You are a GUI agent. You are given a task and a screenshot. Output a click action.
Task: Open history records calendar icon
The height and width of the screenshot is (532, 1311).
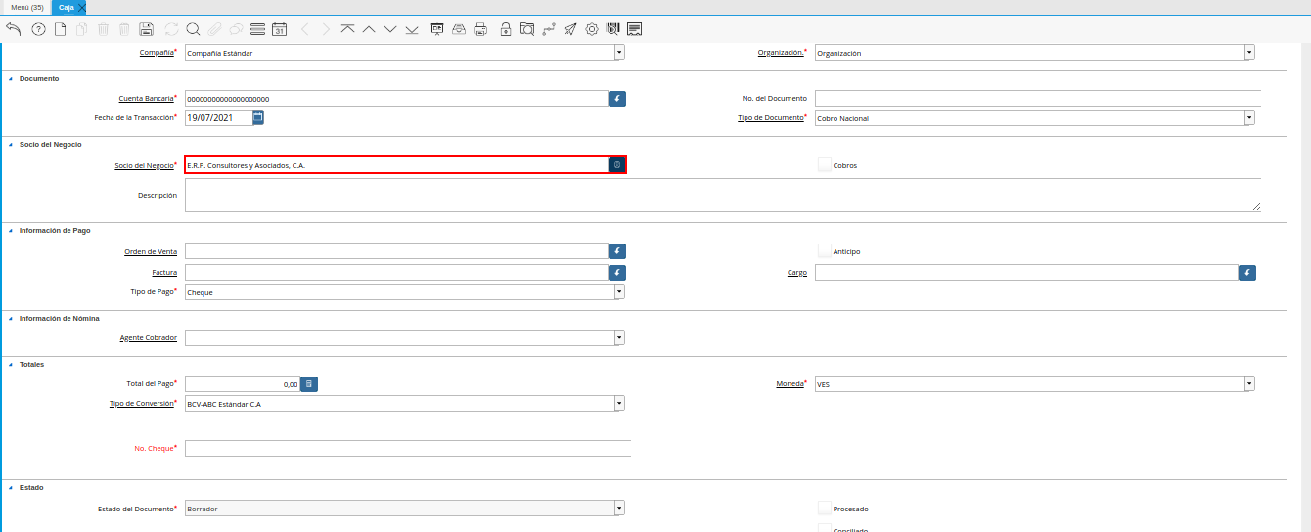coord(279,29)
